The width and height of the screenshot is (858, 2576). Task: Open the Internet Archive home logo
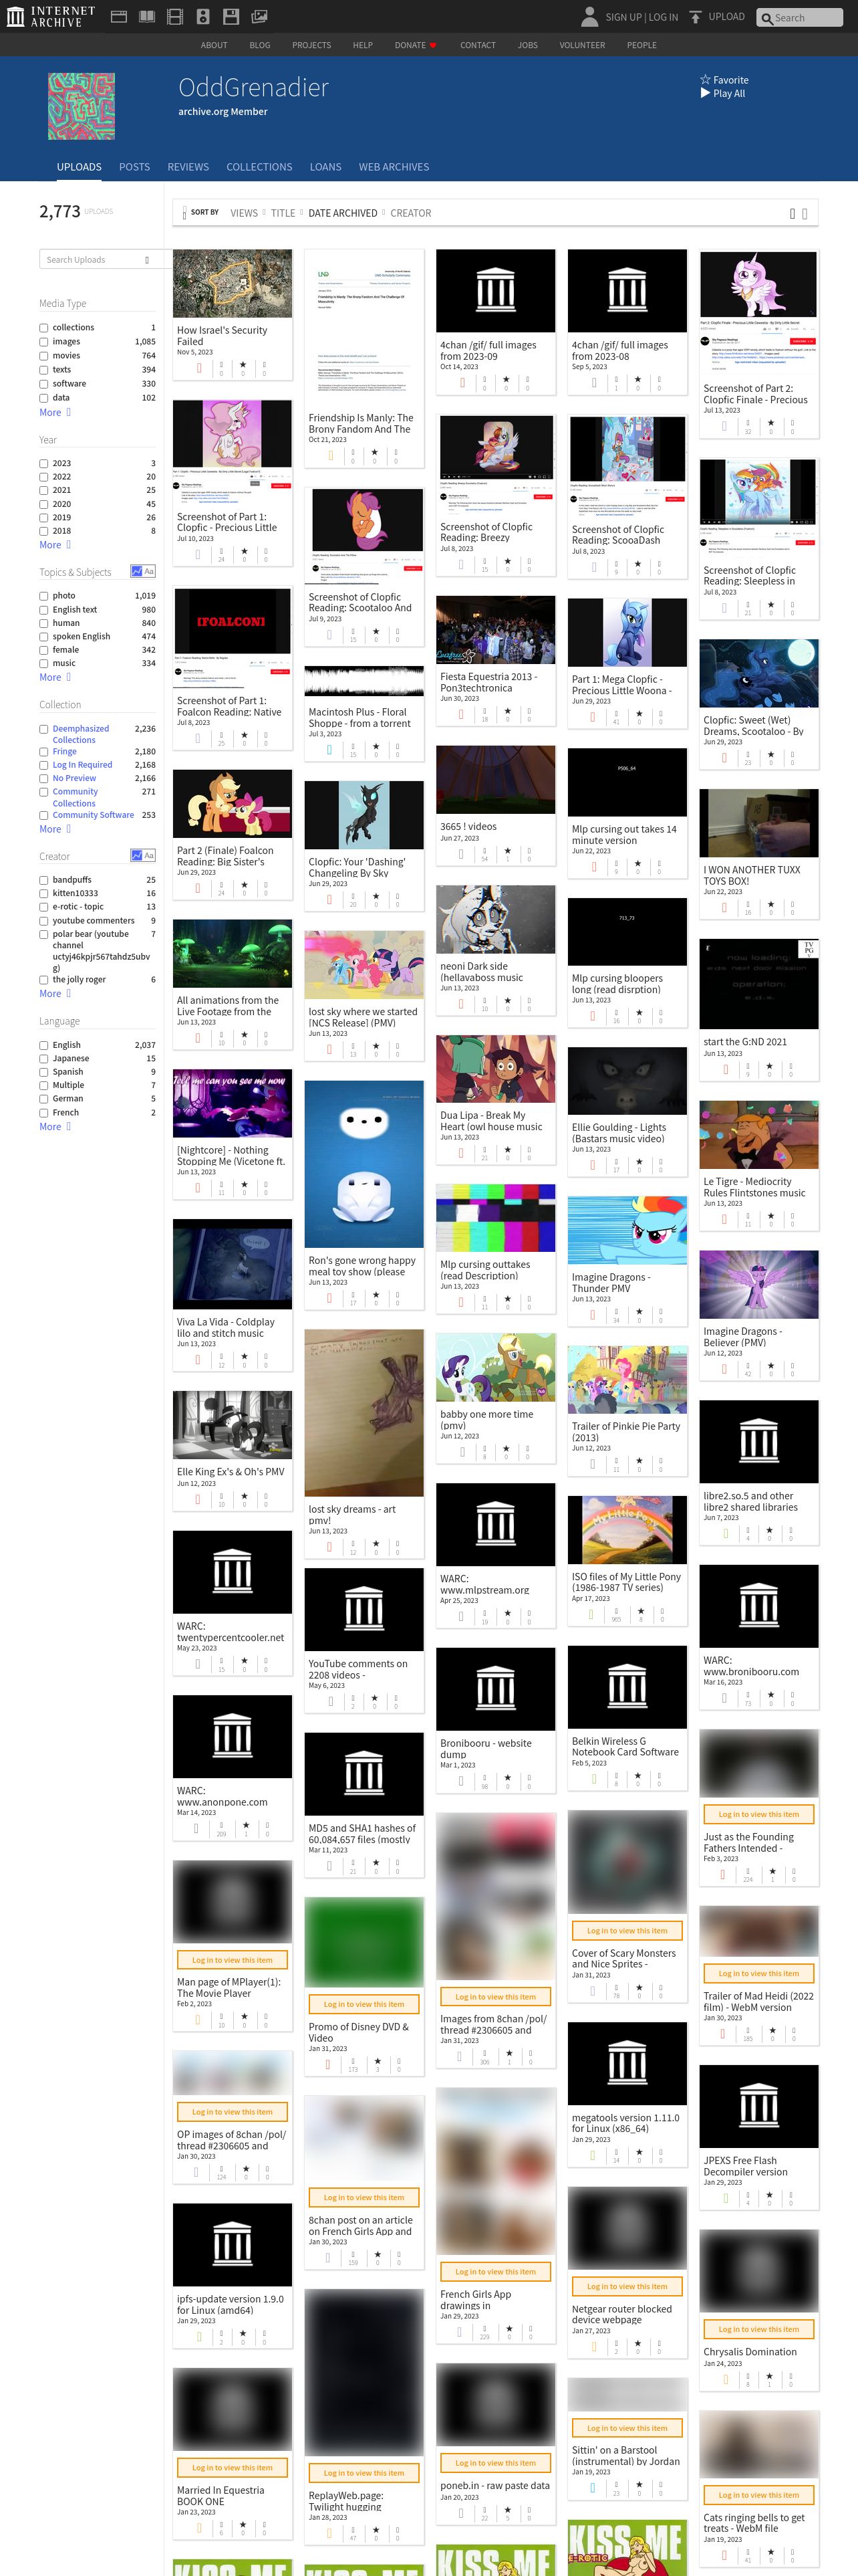[51, 16]
